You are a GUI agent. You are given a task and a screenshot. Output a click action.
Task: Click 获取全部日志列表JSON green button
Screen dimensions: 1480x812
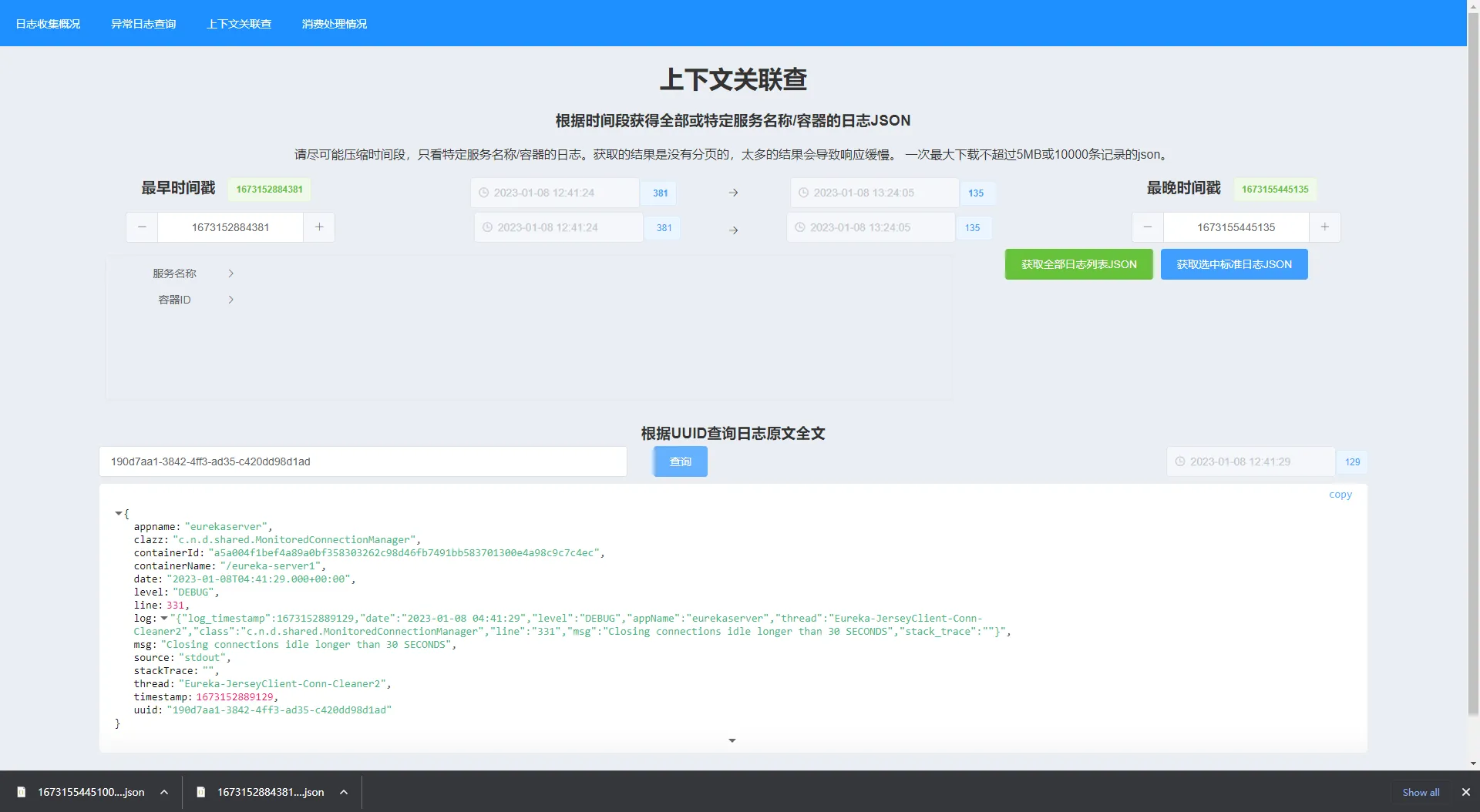click(x=1078, y=264)
